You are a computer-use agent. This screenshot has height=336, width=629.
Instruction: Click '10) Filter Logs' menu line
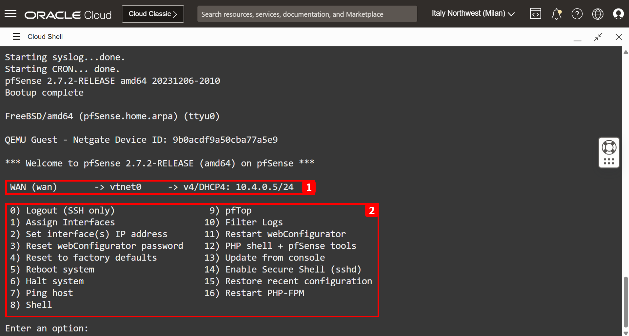click(x=244, y=222)
